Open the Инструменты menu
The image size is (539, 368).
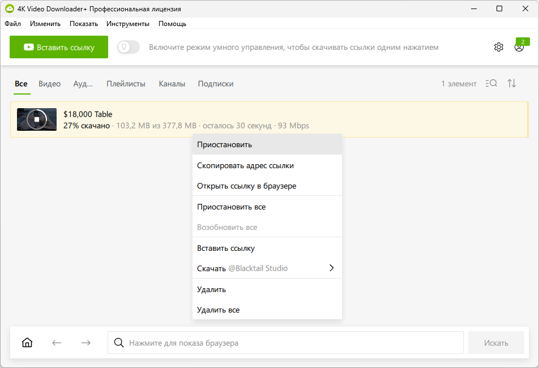click(128, 24)
